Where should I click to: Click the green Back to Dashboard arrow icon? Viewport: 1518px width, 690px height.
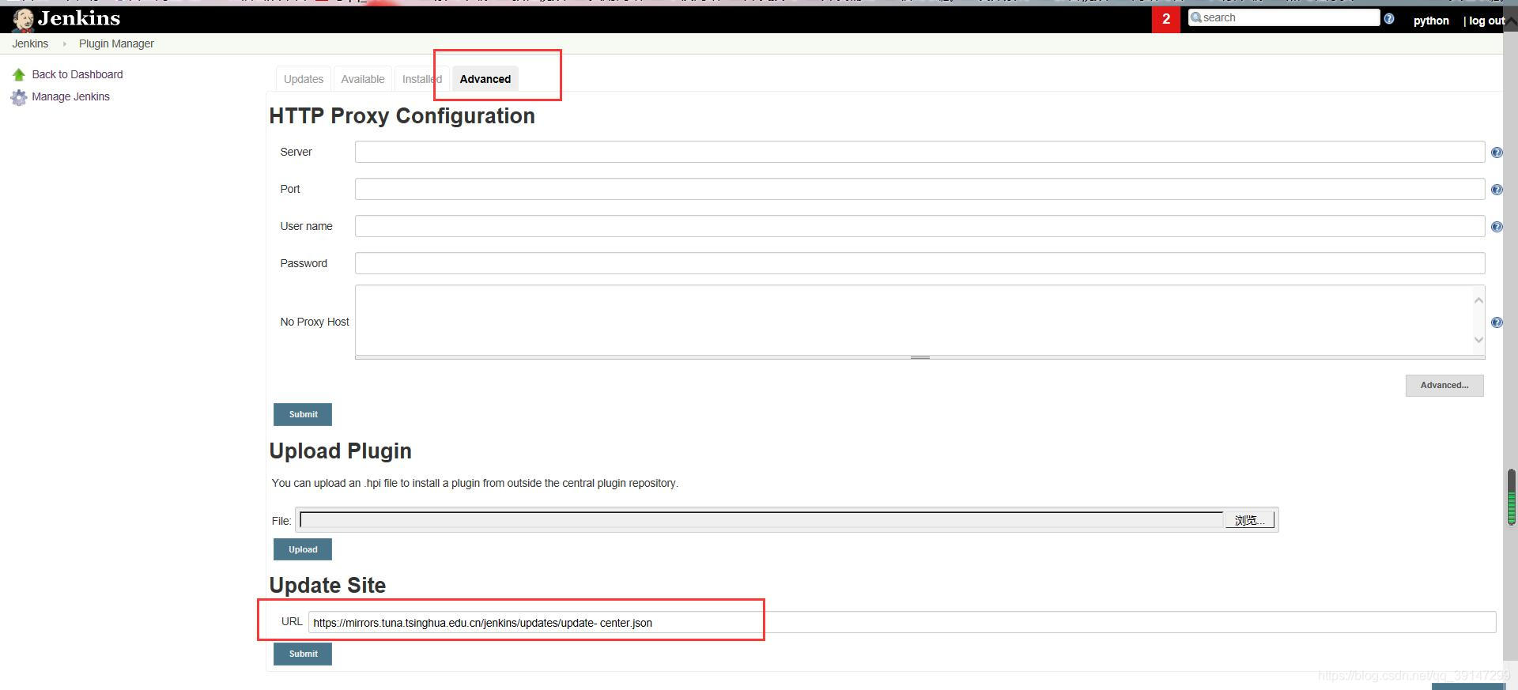[19, 75]
